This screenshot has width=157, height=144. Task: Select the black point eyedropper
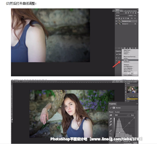pos(111,119)
